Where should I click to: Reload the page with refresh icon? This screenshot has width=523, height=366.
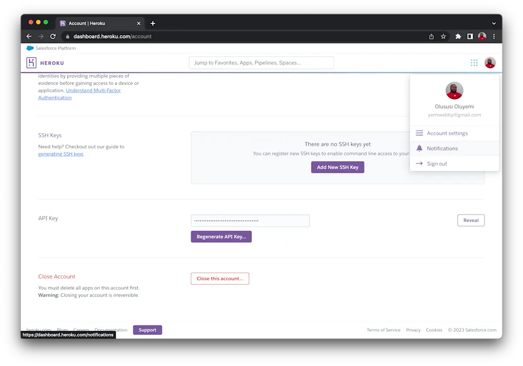[53, 36]
